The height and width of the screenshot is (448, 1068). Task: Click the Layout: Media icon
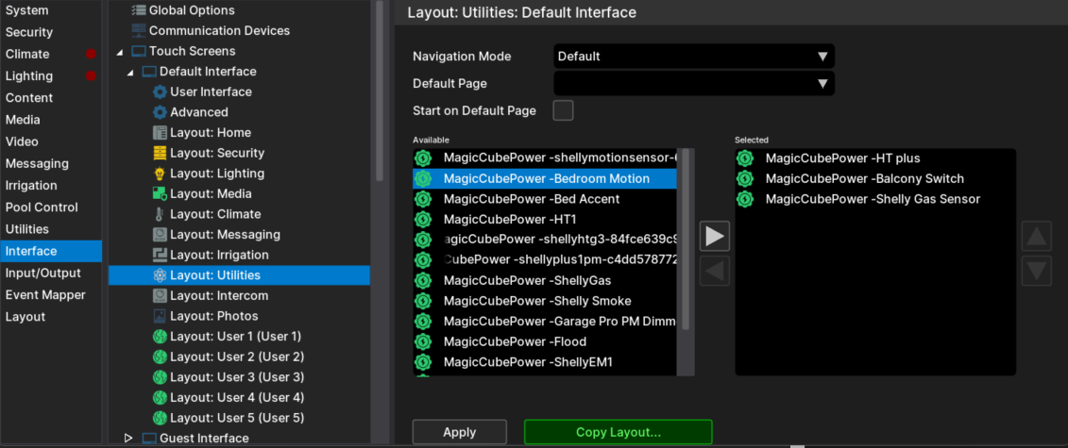pyautogui.click(x=160, y=193)
